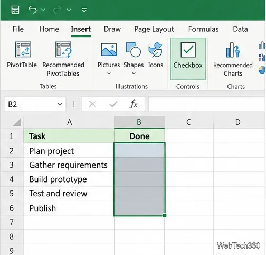Viewport: 266px width, 255px height.
Task: Click inside the formula bar
Action: click(x=207, y=104)
